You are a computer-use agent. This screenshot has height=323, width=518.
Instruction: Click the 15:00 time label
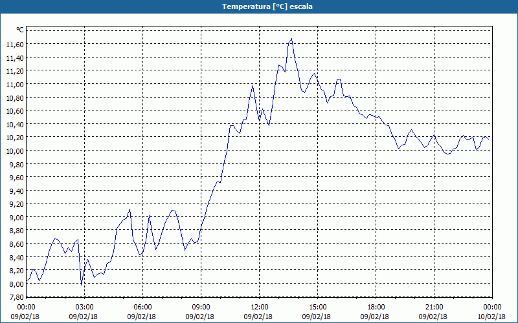318,307
